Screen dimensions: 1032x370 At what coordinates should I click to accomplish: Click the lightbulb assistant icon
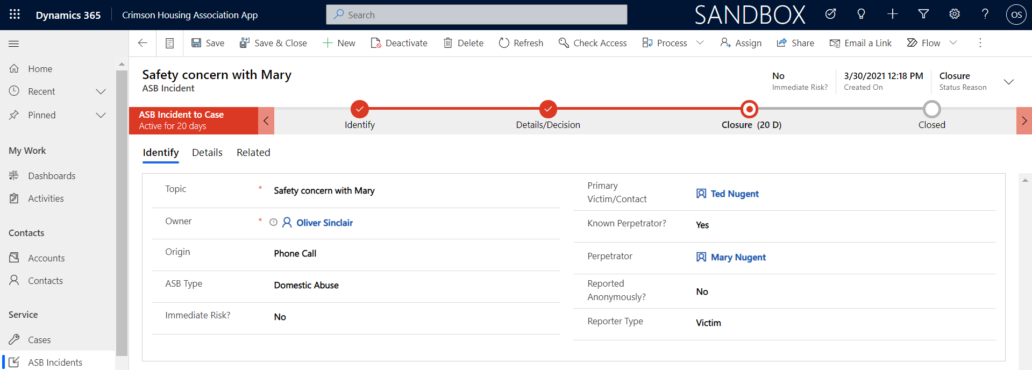[x=861, y=15]
